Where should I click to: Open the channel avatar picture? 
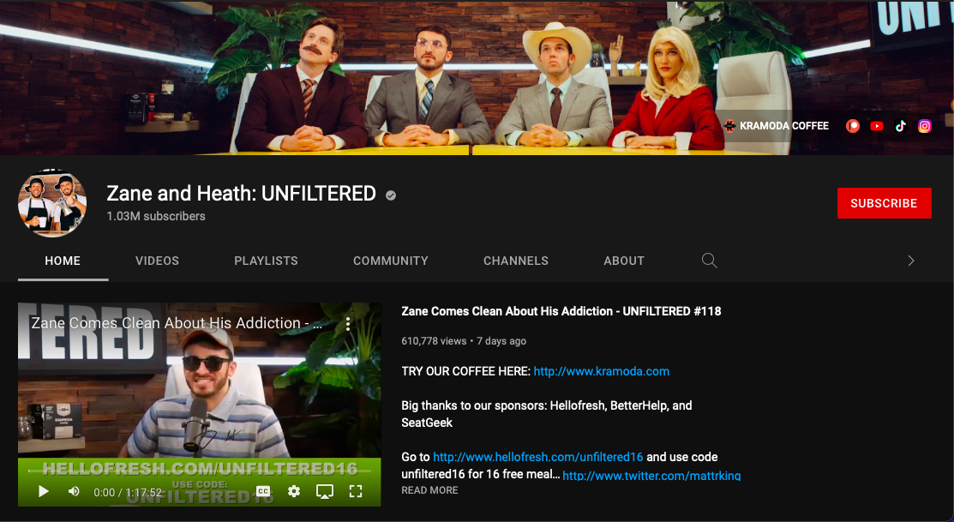click(52, 203)
